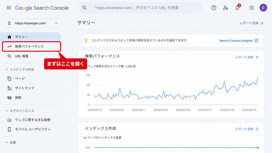Click the speedometer icon for ウェブに関する主な指標

9,120
